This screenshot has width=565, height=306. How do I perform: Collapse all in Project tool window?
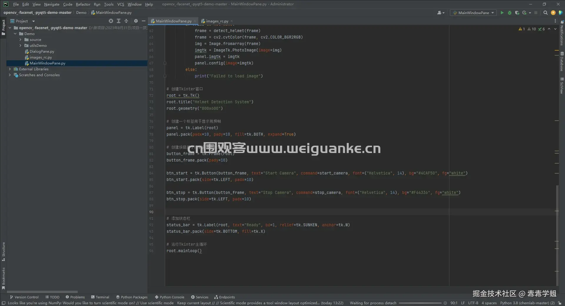click(126, 21)
